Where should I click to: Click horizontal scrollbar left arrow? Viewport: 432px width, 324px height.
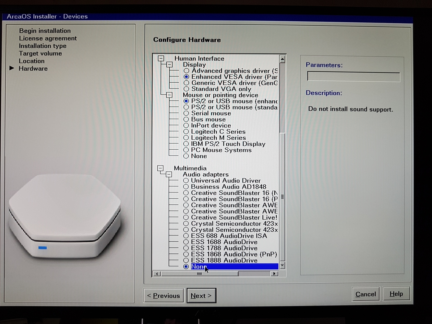157,274
